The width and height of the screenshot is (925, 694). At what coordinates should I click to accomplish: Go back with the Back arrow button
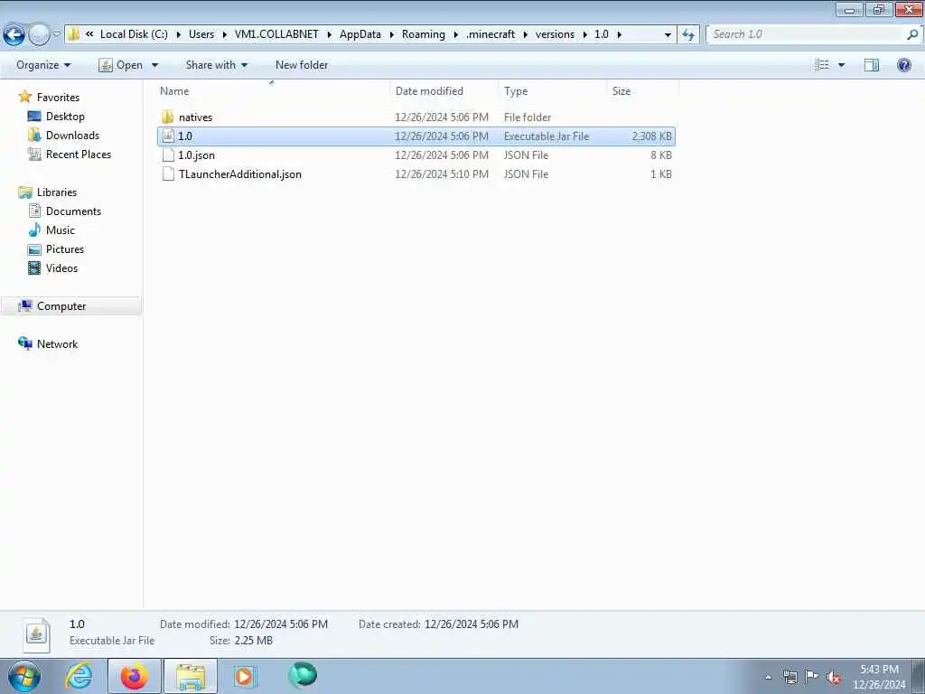click(14, 35)
